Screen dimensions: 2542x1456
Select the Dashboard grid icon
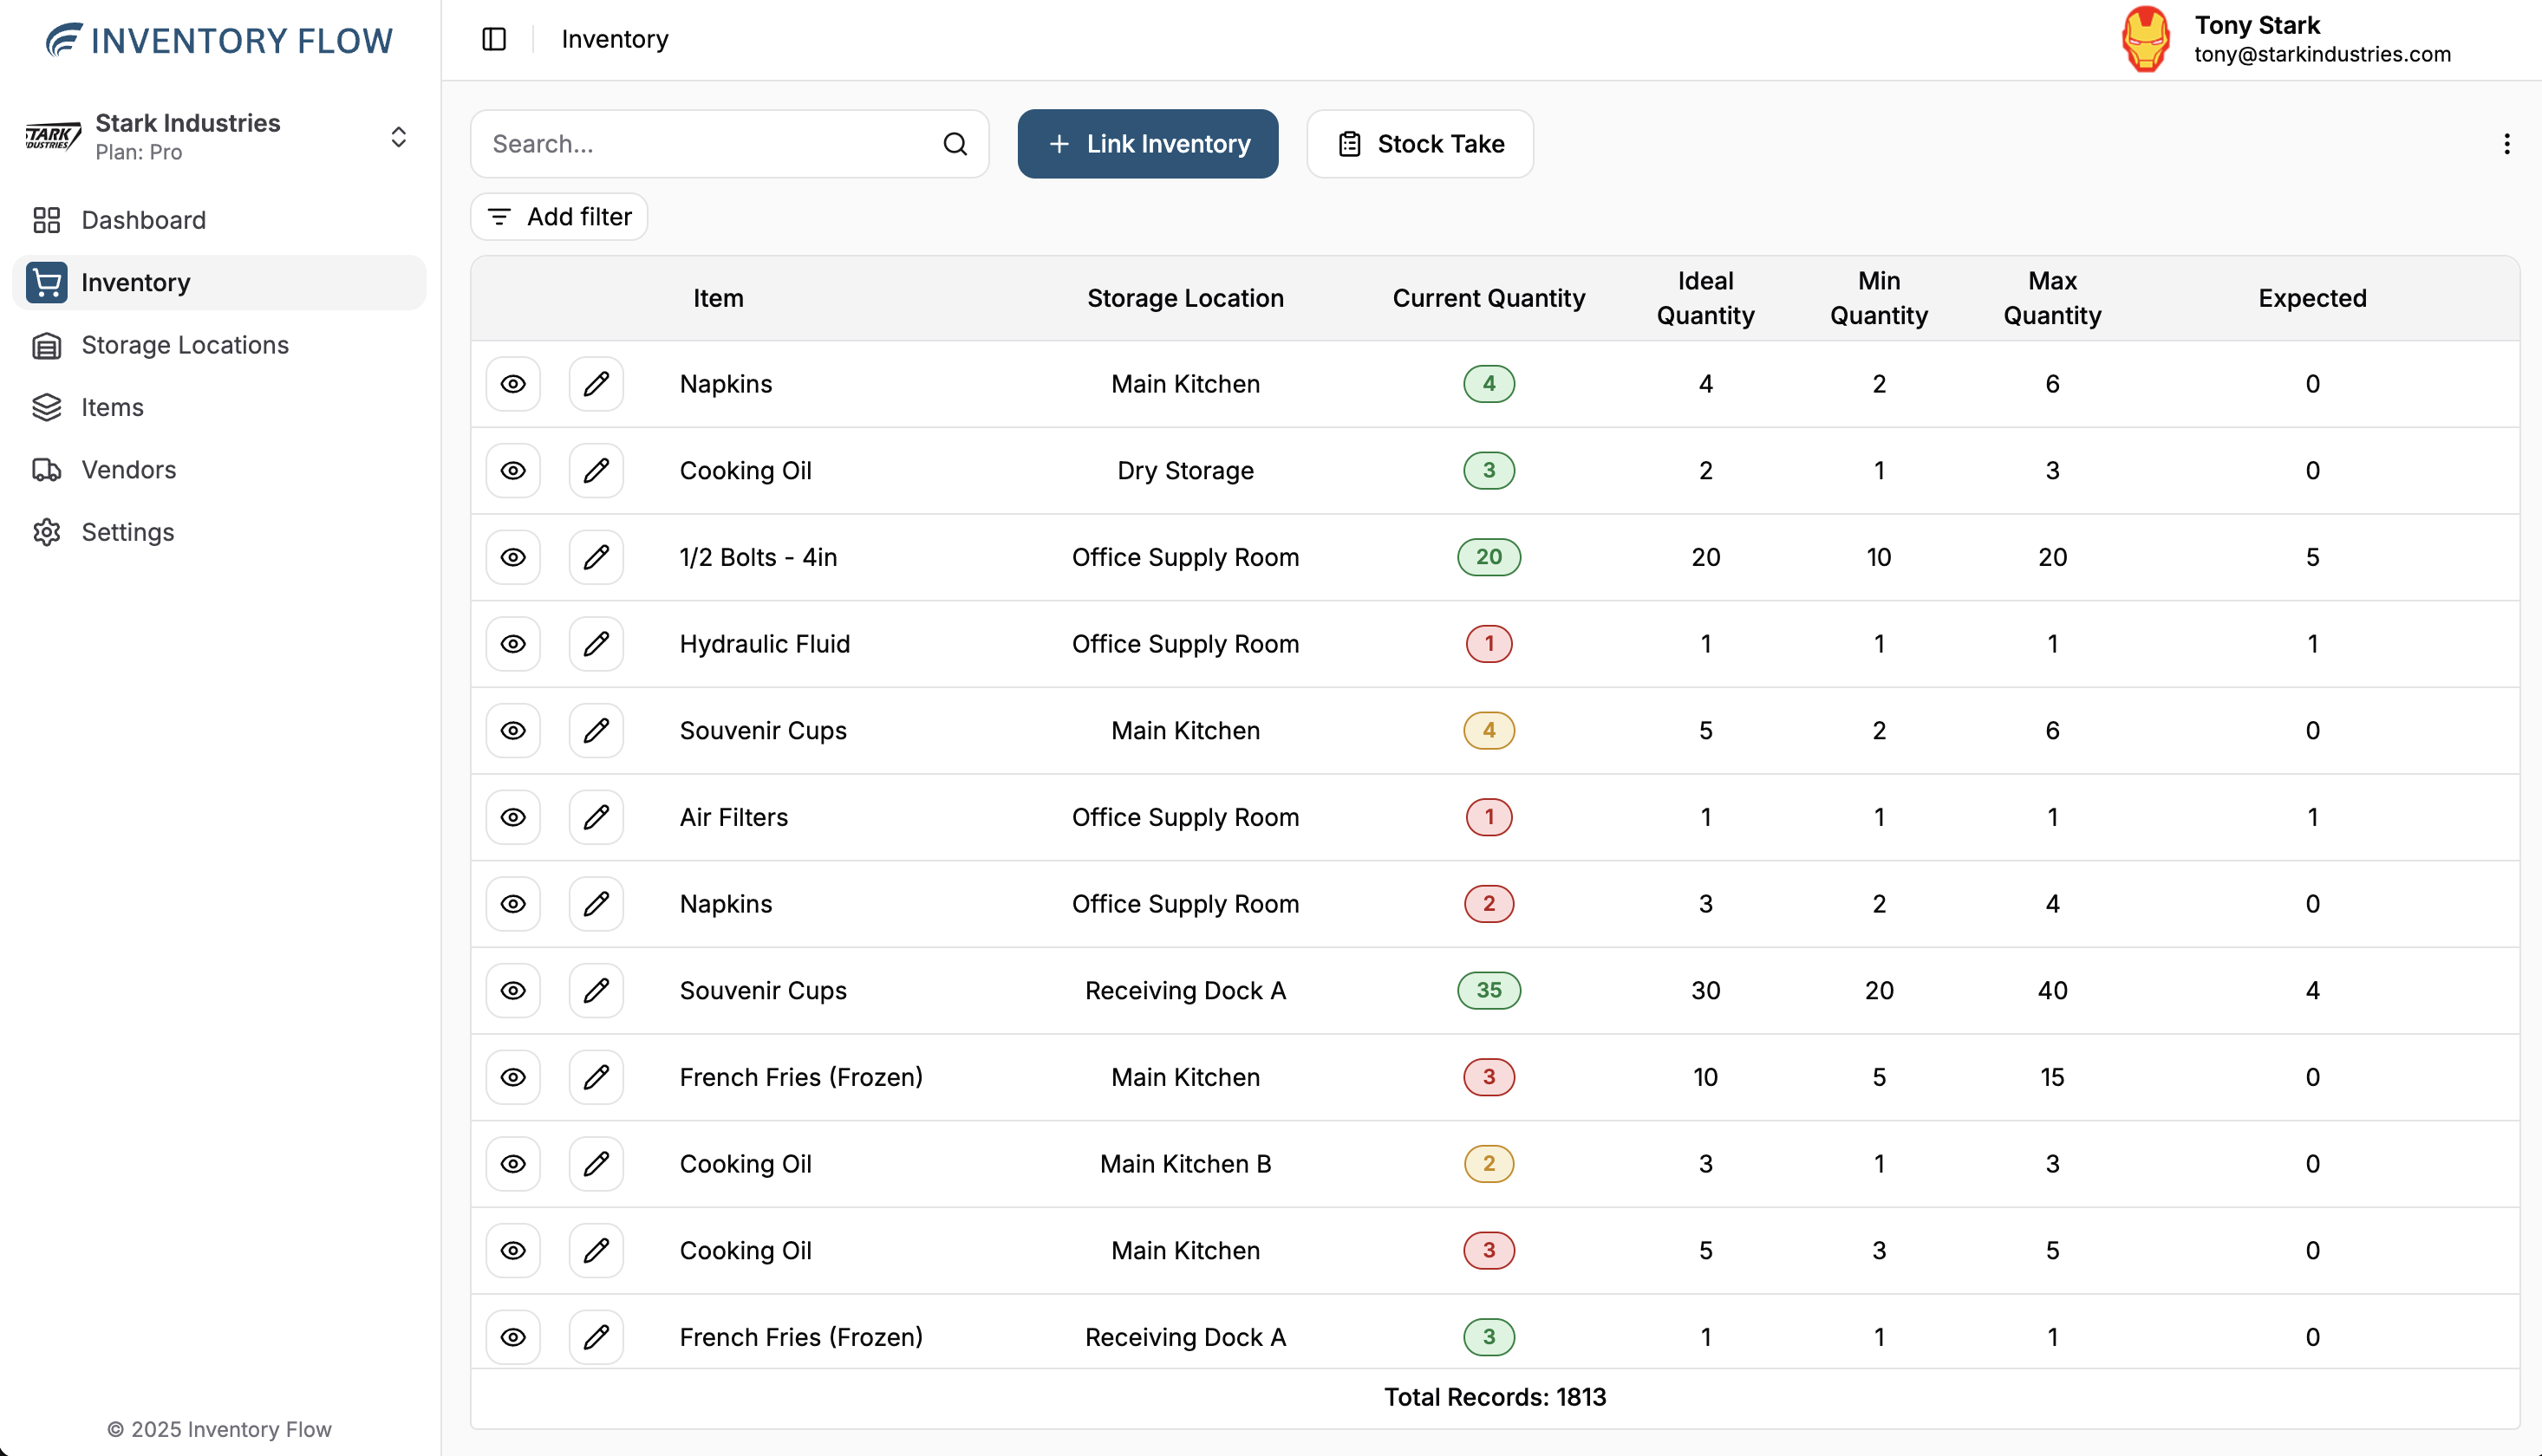[x=47, y=220]
